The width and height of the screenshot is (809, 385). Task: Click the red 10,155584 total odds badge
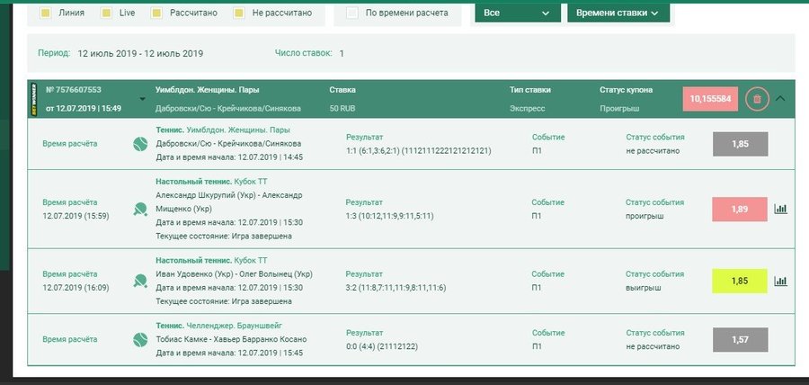click(709, 99)
